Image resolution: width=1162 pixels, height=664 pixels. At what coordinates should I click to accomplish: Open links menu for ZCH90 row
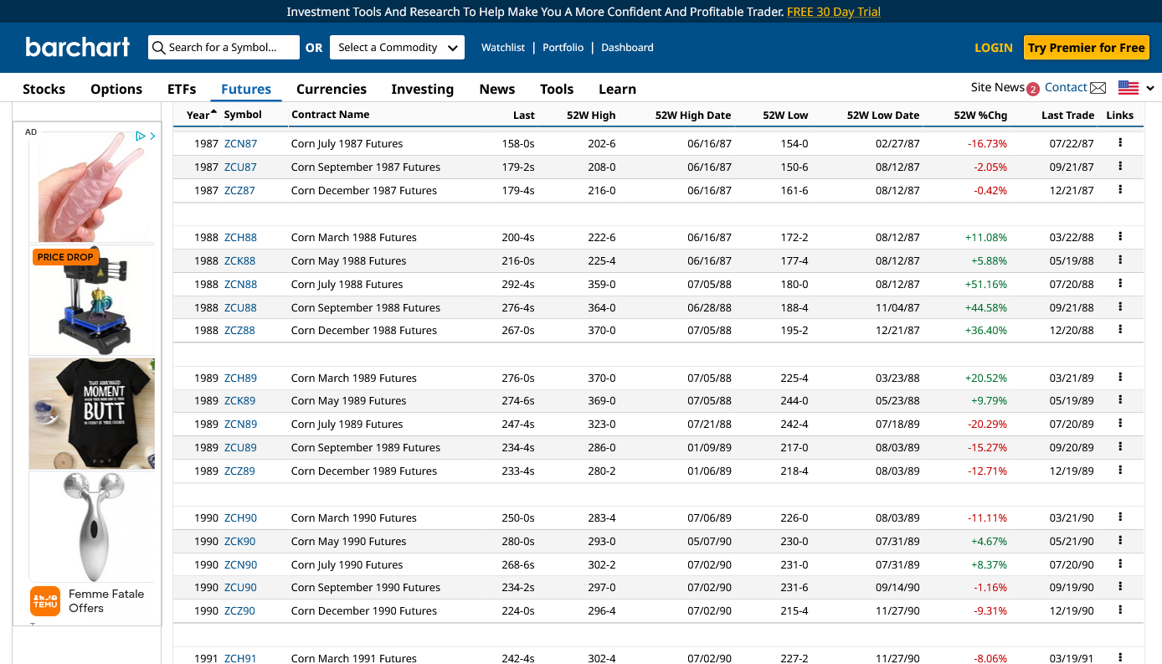tap(1120, 517)
